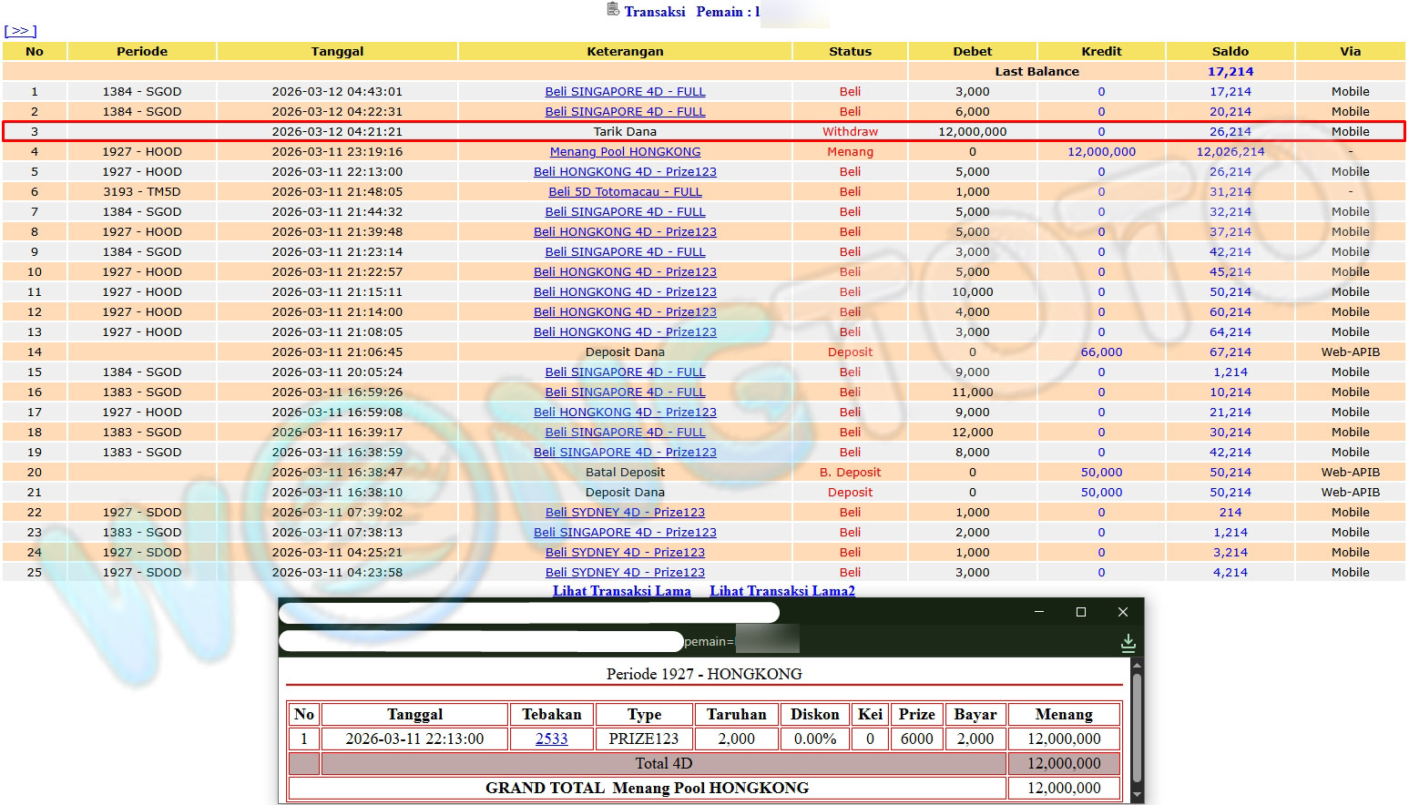This screenshot has height=805, width=1409.
Task: Click the popup scrollbar down arrow
Action: (1136, 795)
